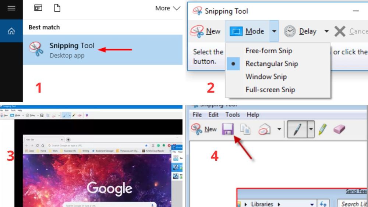Click the large Delay clock button
Viewport: 368px width, 207px height.
(300, 31)
